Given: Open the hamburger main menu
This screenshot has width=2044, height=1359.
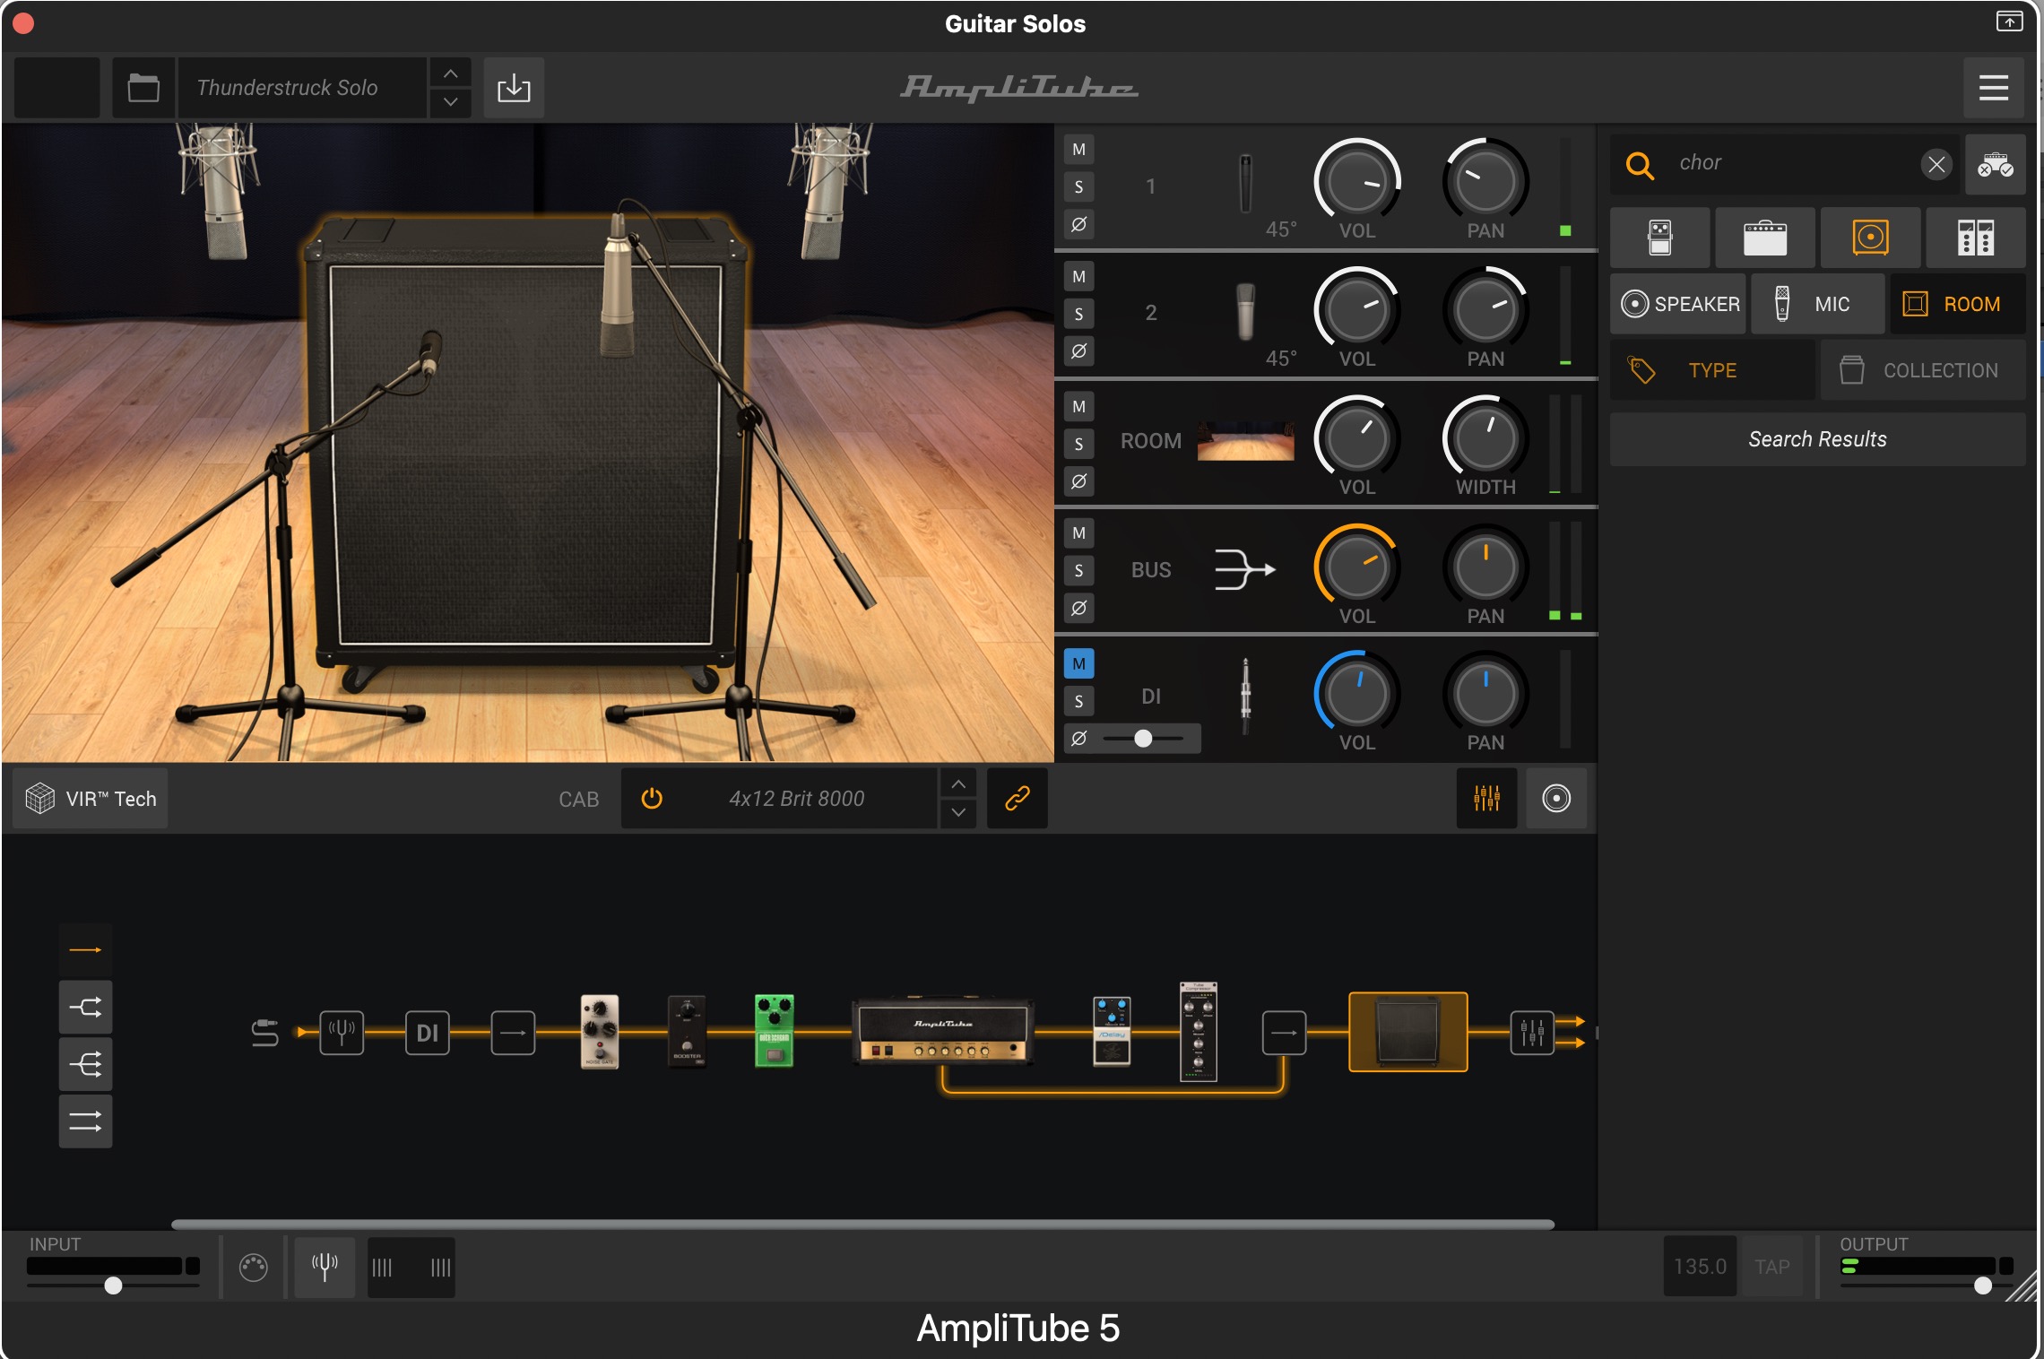Looking at the screenshot, I should [1993, 88].
